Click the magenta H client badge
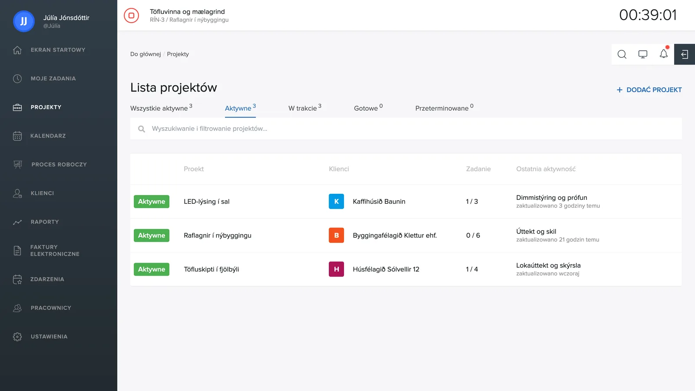 (x=336, y=269)
